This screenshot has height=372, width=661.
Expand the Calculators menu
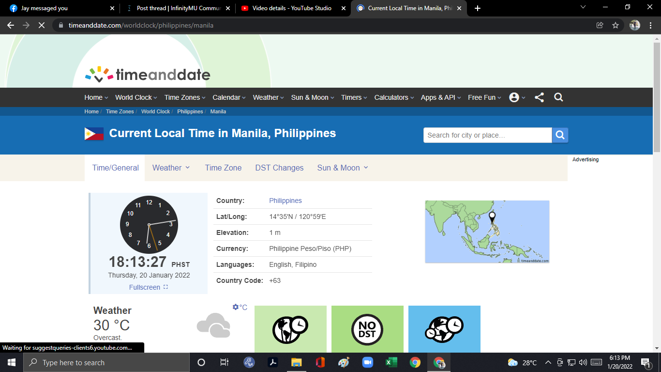click(x=394, y=97)
